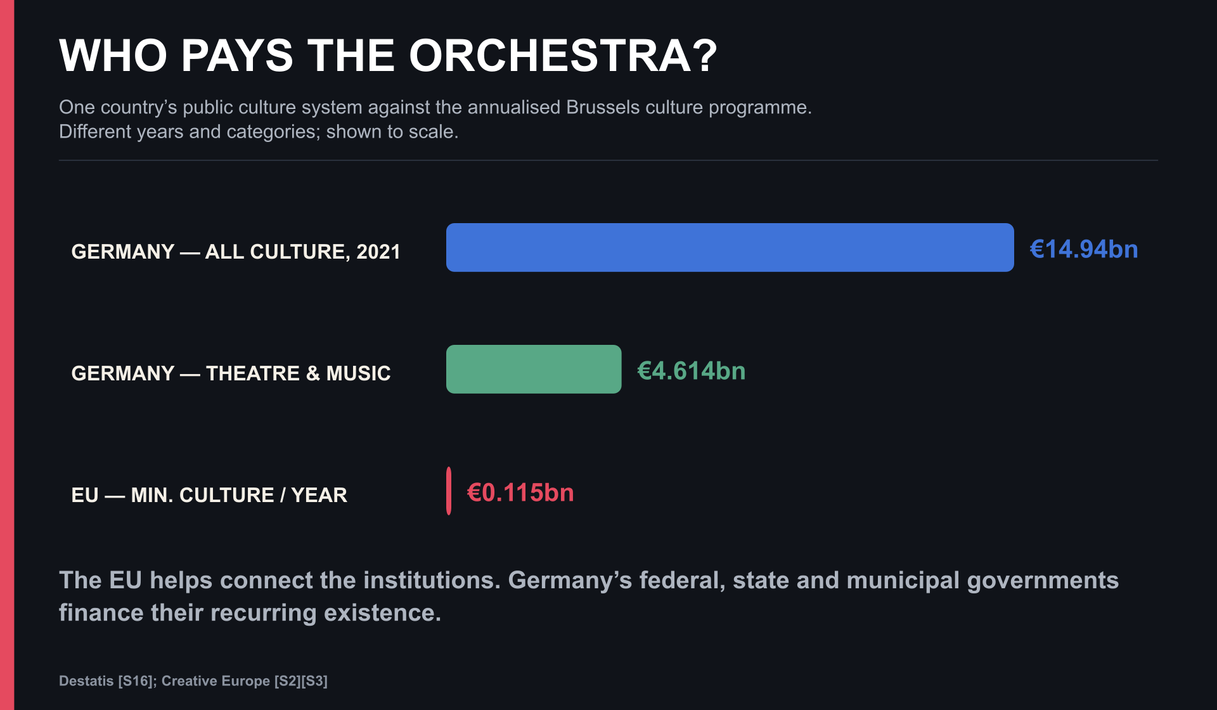Image resolution: width=1217 pixels, height=710 pixels.
Task: Click the word 'ORCHESTRA?' in the heading
Action: [x=563, y=56]
